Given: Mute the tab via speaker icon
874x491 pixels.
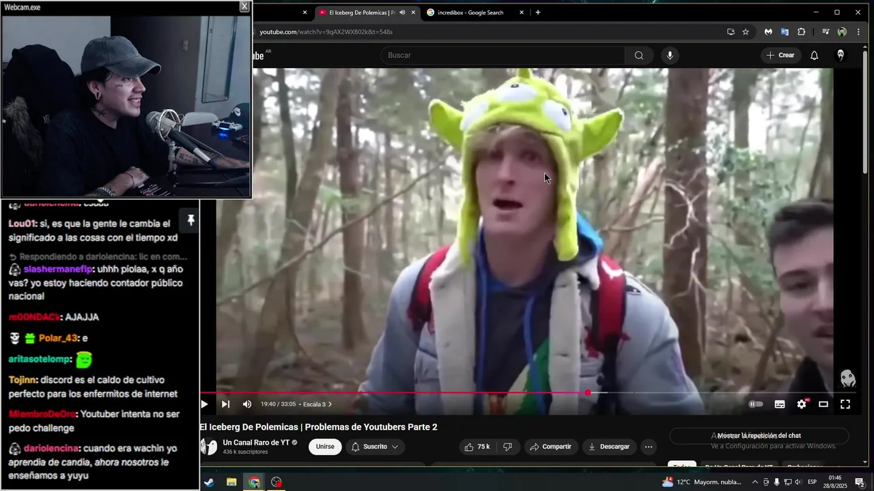Looking at the screenshot, I should pyautogui.click(x=402, y=12).
